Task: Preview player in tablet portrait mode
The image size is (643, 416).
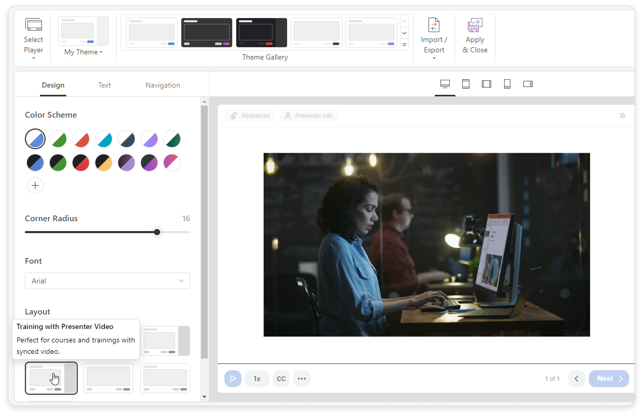Action: click(465, 83)
